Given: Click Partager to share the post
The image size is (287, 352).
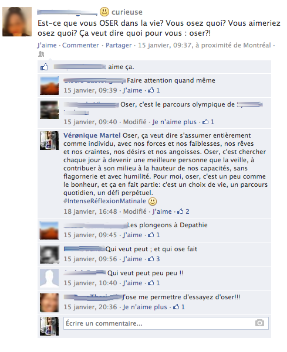Looking at the screenshot, I should click(x=119, y=45).
